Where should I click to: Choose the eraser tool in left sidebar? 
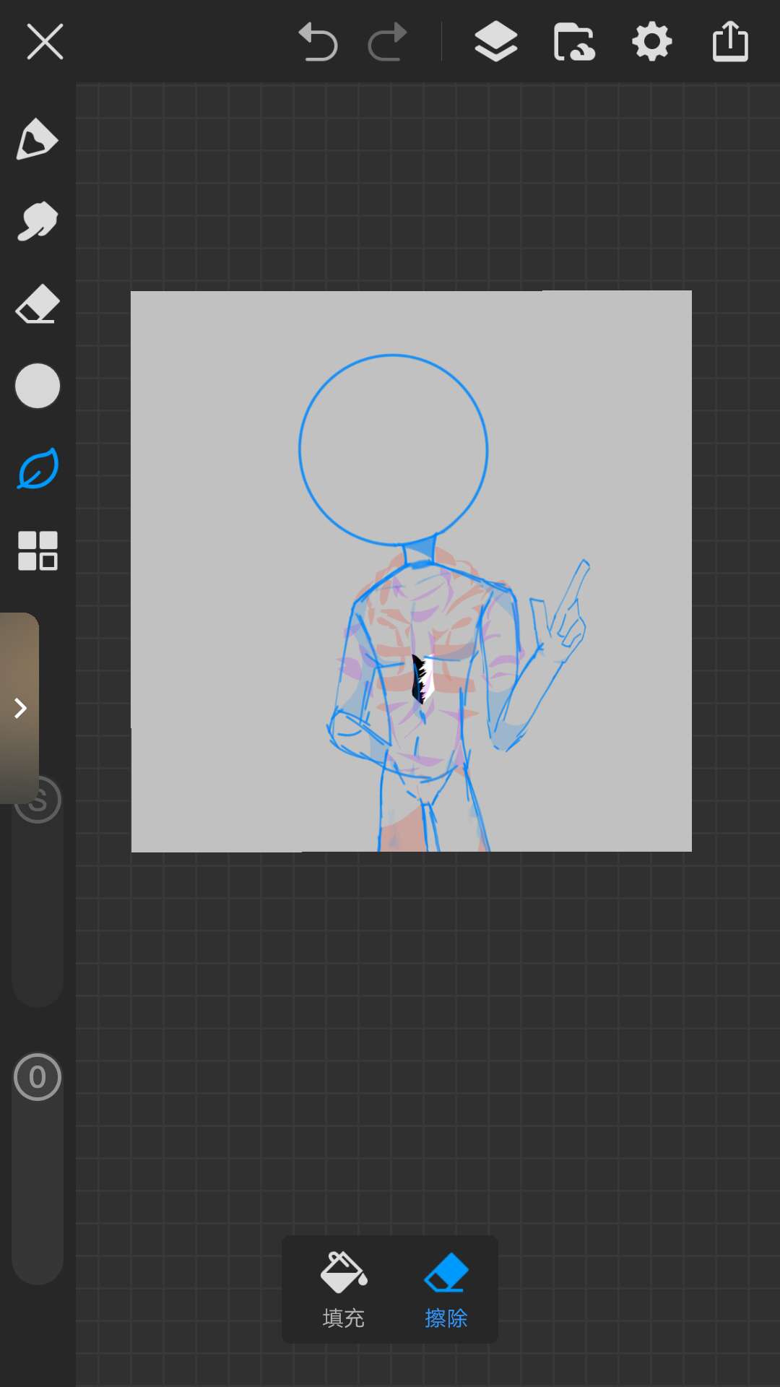(37, 303)
